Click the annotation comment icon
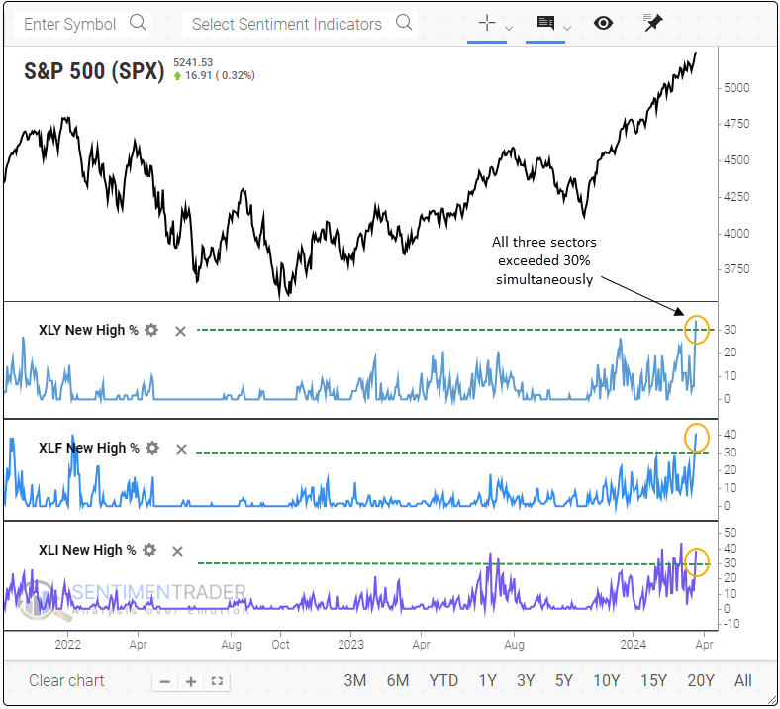The width and height of the screenshot is (780, 709). pyautogui.click(x=545, y=23)
